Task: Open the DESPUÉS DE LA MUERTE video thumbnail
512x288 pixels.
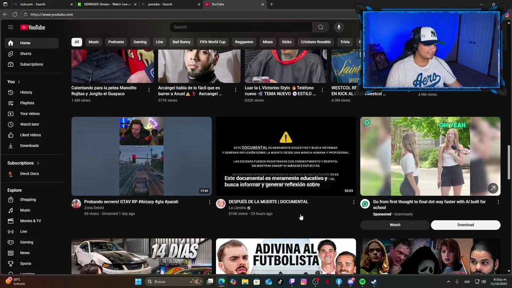Action: click(x=286, y=156)
